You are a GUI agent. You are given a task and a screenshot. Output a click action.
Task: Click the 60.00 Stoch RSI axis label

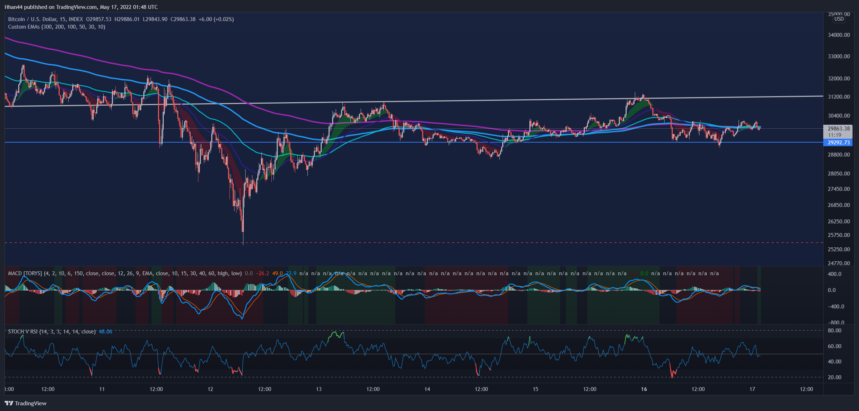(x=834, y=346)
